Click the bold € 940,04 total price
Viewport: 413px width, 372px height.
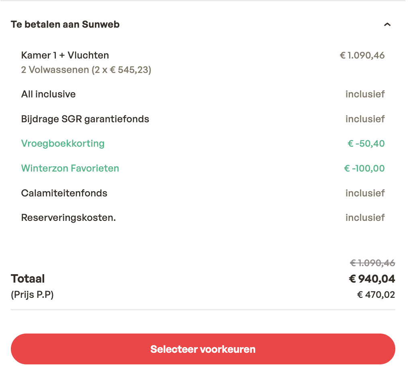372,279
